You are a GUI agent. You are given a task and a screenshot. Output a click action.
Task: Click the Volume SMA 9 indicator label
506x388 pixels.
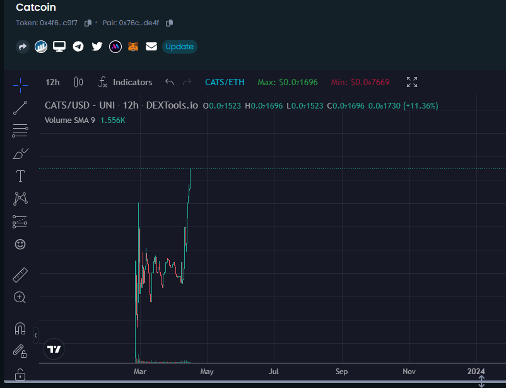tap(69, 121)
